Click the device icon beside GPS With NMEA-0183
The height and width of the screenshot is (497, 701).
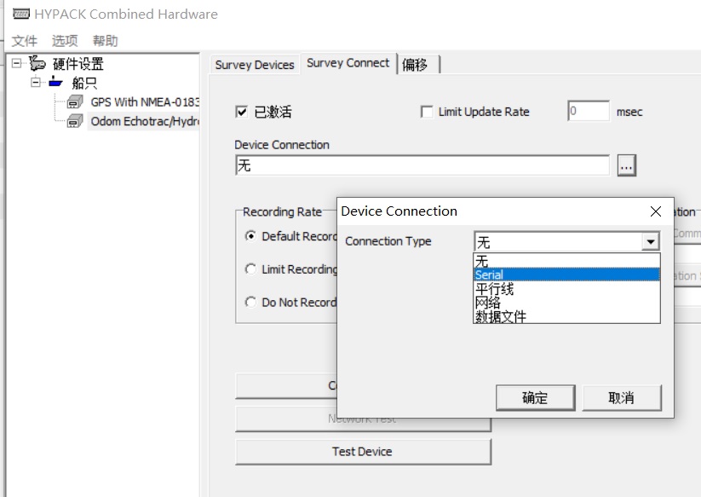click(x=75, y=102)
